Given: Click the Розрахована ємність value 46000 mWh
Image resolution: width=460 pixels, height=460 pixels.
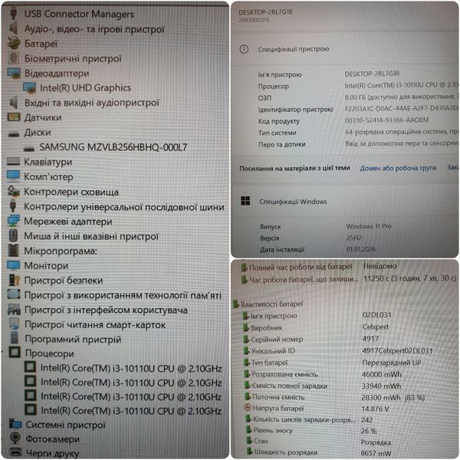Looking at the screenshot, I should pyautogui.click(x=381, y=374).
